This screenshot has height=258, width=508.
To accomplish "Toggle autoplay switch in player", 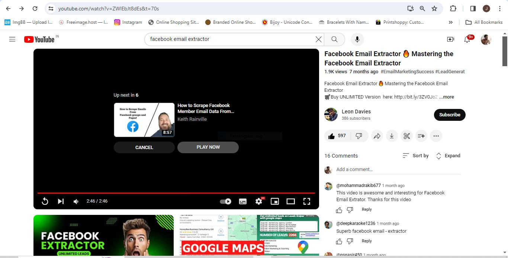I will (225, 201).
